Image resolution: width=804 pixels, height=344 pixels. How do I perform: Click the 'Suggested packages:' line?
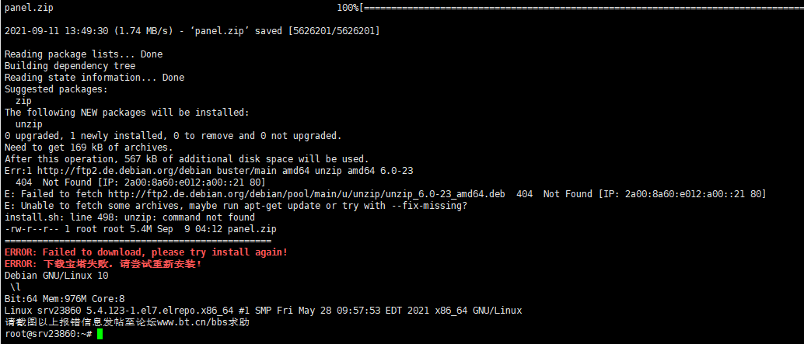[57, 89]
